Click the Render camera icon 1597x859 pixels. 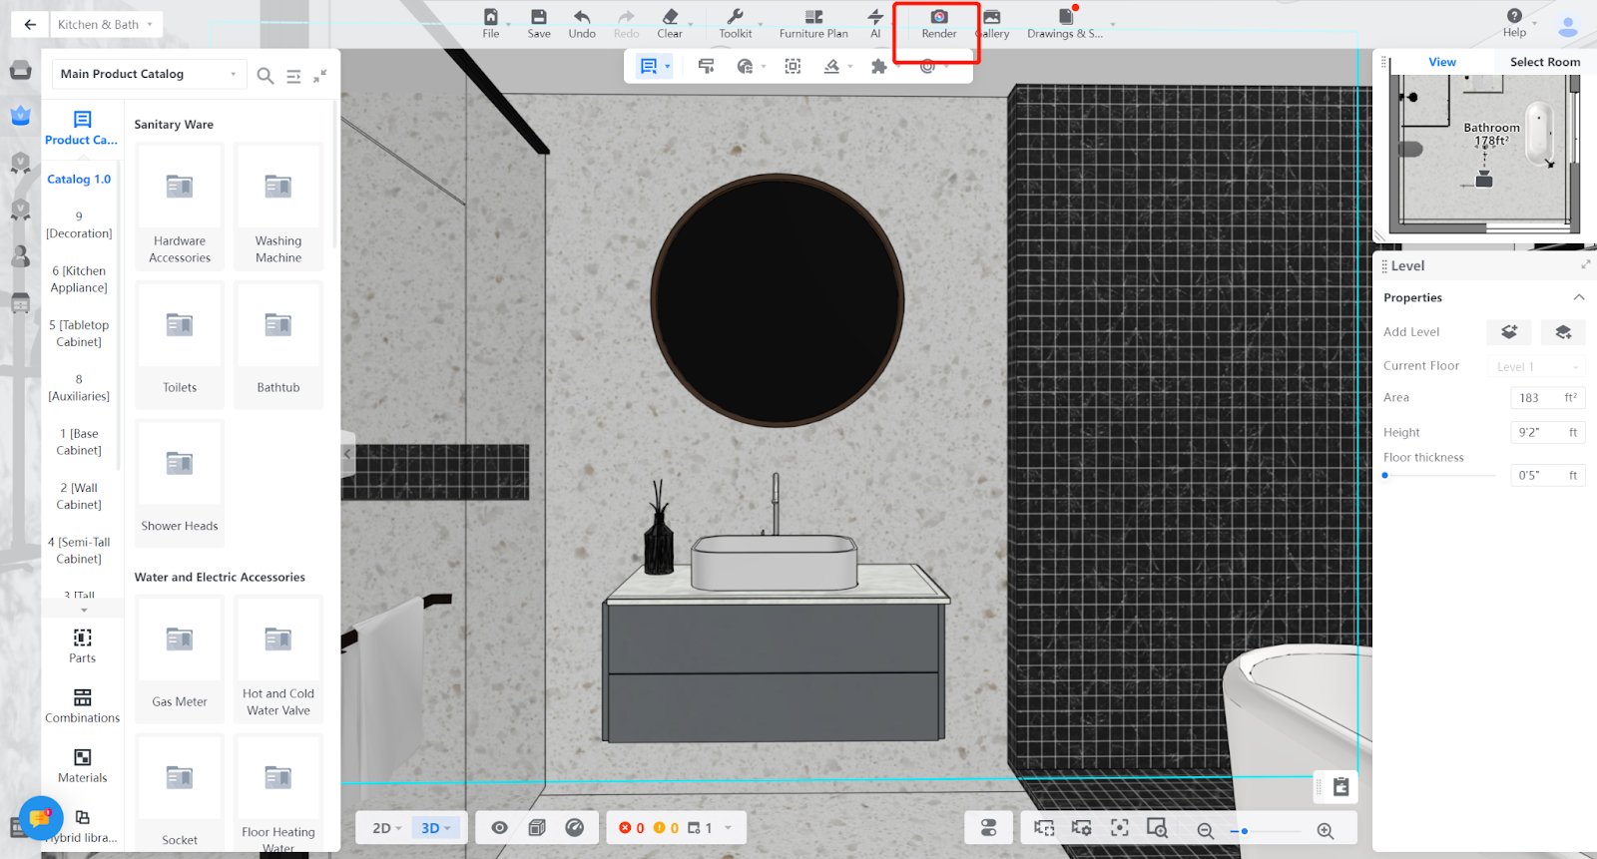[938, 18]
